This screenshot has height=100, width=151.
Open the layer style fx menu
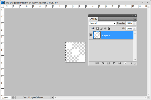(103, 63)
